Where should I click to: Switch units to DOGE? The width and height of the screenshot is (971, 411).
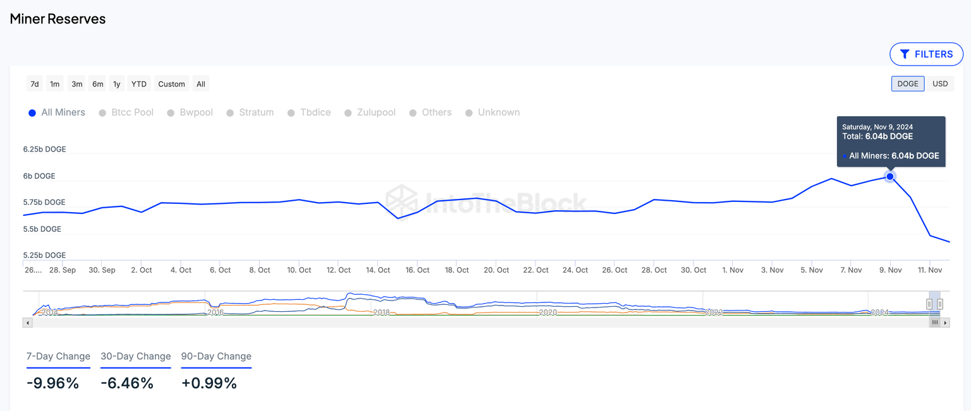[908, 83]
